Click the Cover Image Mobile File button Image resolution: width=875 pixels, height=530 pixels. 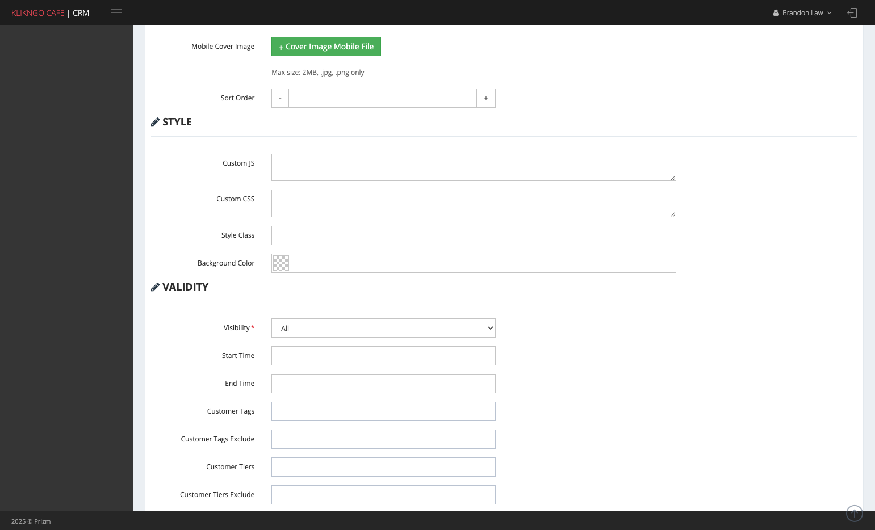point(326,47)
